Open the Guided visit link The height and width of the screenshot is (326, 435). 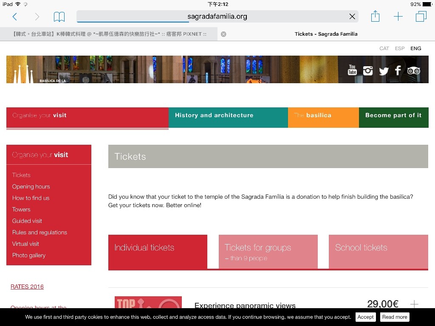[x=27, y=221]
